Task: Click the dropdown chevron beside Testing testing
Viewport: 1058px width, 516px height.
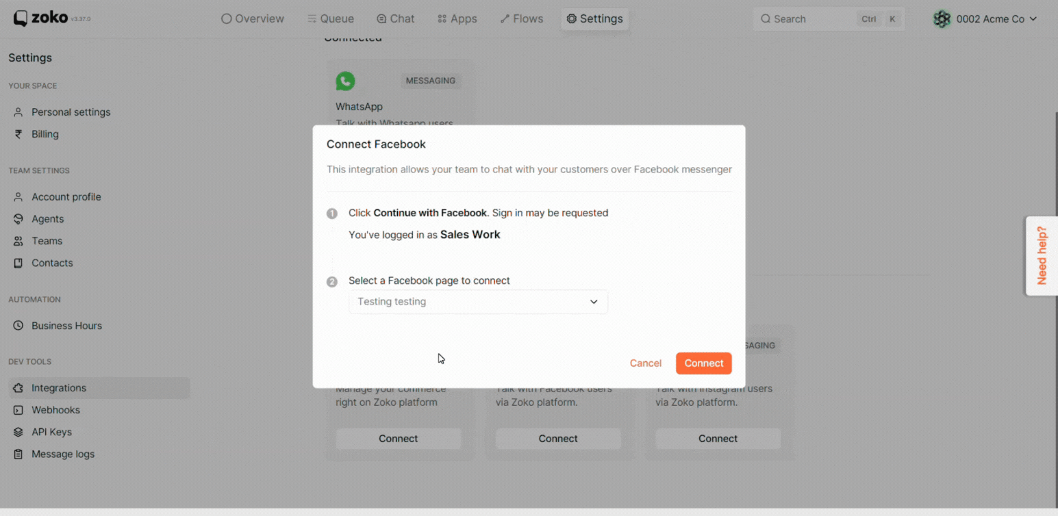Action: 594,302
